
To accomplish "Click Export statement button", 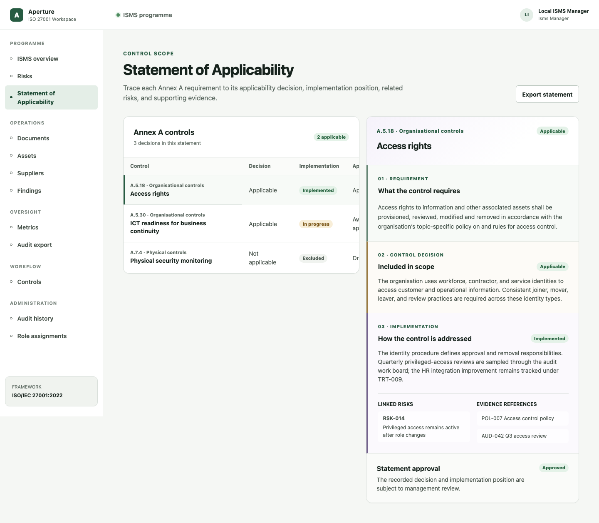I will [x=547, y=94].
